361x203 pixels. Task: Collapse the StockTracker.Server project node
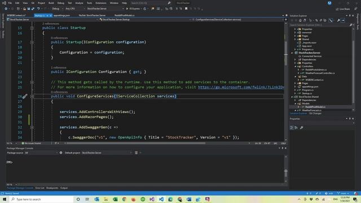click(x=292, y=52)
